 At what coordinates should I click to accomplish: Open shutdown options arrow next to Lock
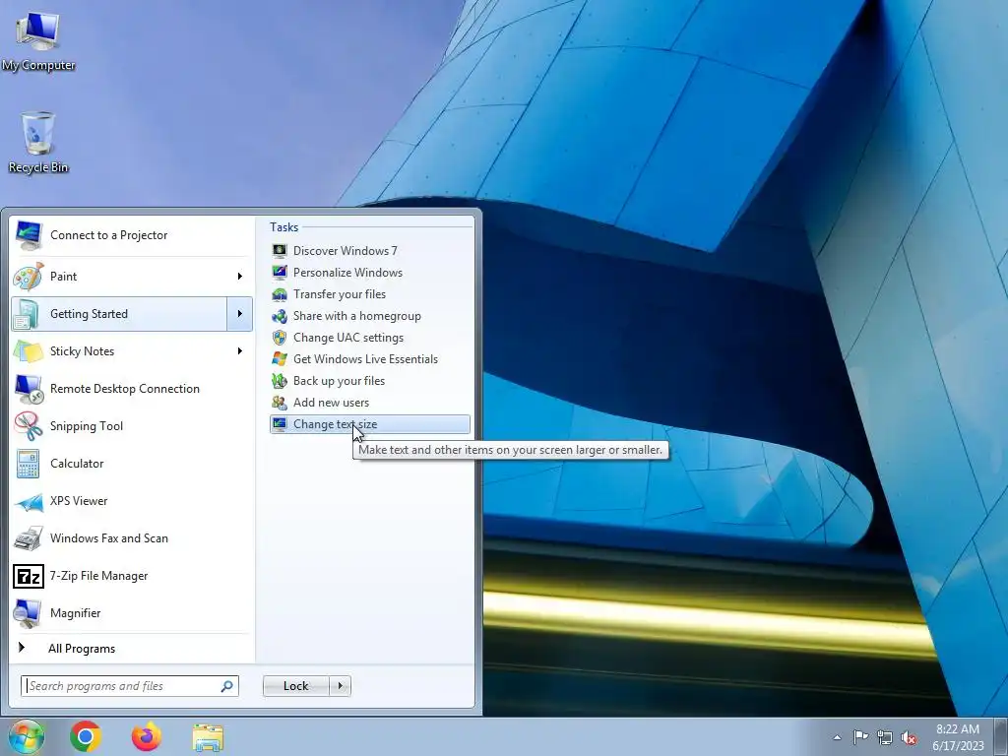340,686
